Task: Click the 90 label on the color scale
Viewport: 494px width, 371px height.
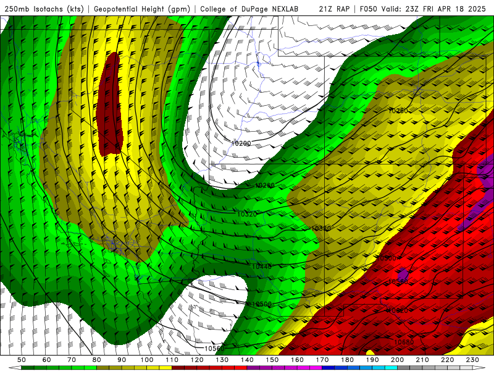Action: pos(122,360)
